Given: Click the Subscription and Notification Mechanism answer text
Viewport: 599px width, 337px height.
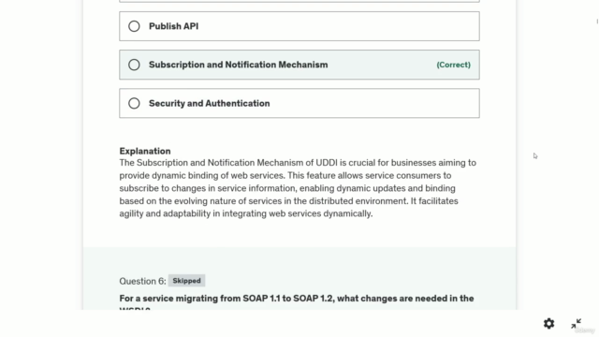Looking at the screenshot, I should [x=239, y=65].
